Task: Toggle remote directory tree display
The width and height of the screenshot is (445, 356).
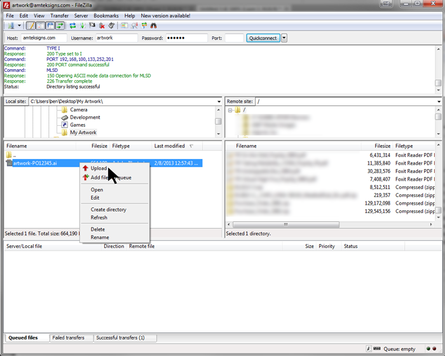Action: (x=50, y=26)
